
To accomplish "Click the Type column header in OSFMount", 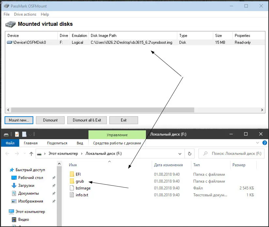I will 195,36.
